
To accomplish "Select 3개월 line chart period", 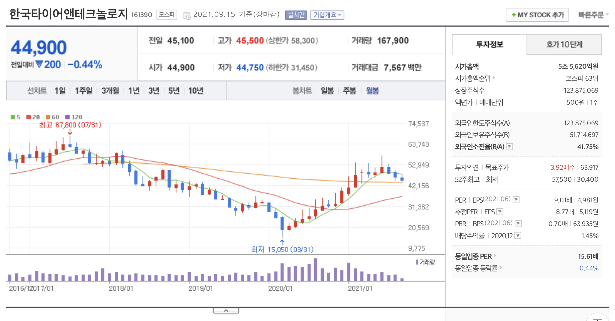I will coord(110,91).
